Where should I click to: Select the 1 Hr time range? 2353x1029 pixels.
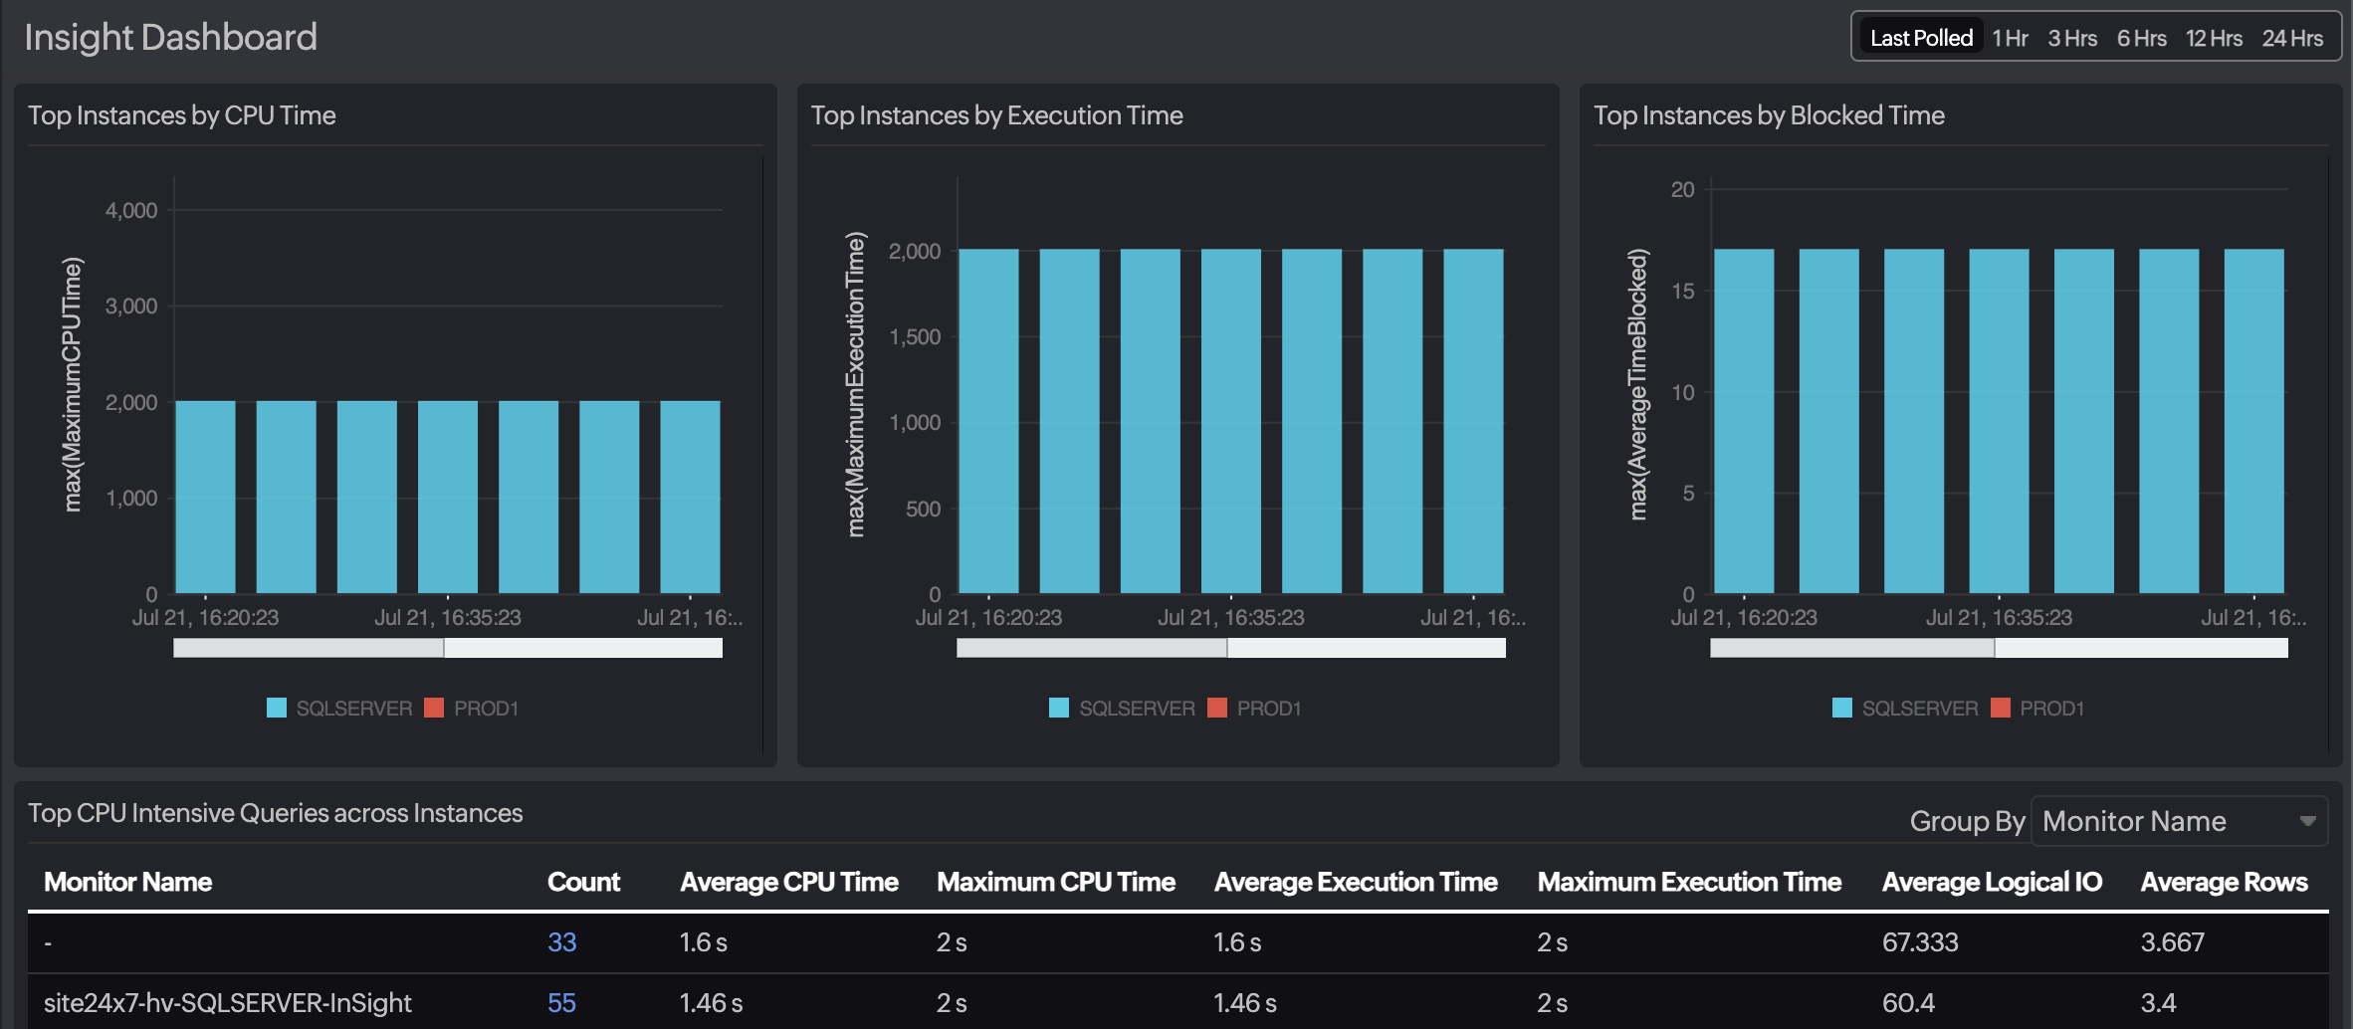[x=2009, y=39]
